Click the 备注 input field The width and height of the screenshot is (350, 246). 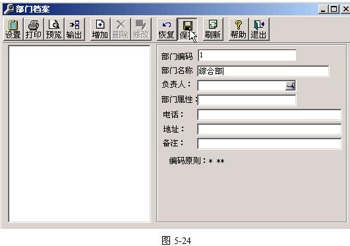click(x=269, y=144)
